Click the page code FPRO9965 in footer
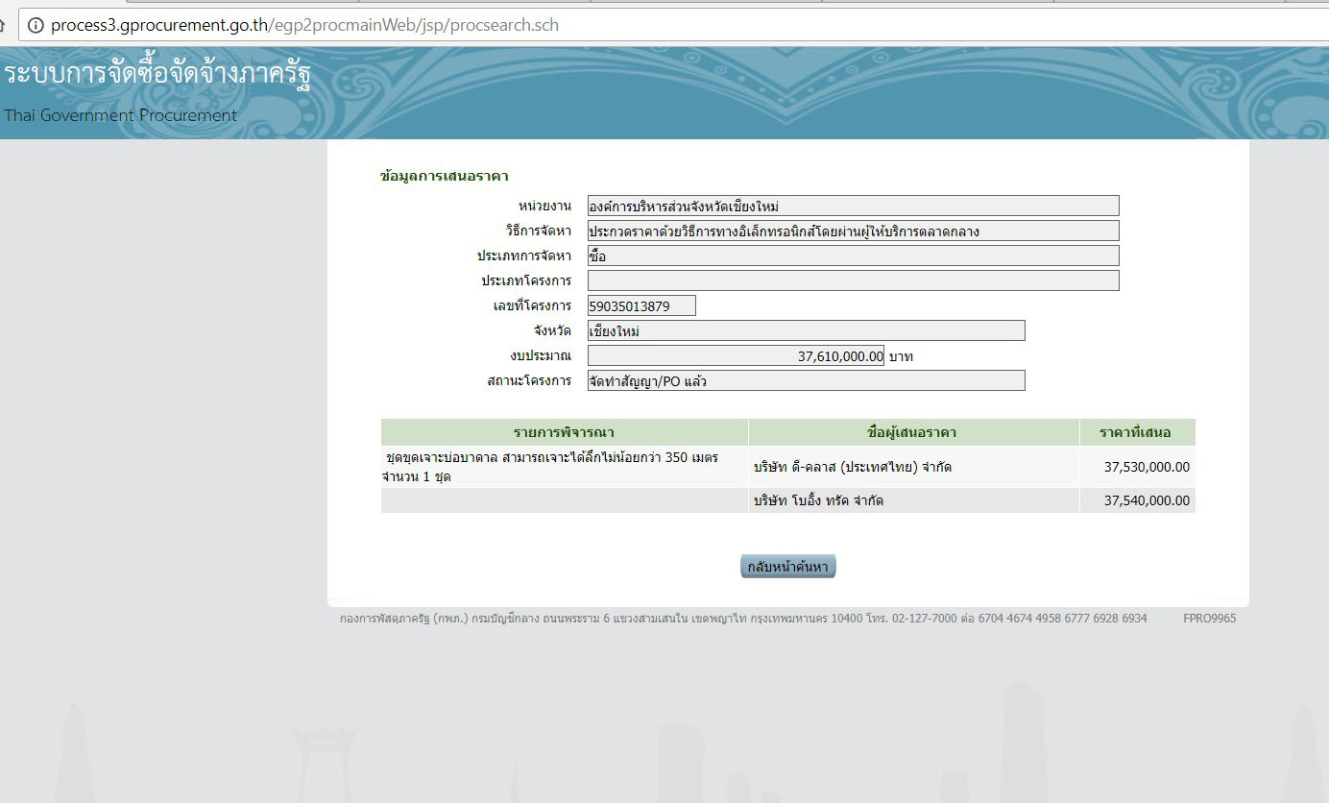 point(1209,619)
